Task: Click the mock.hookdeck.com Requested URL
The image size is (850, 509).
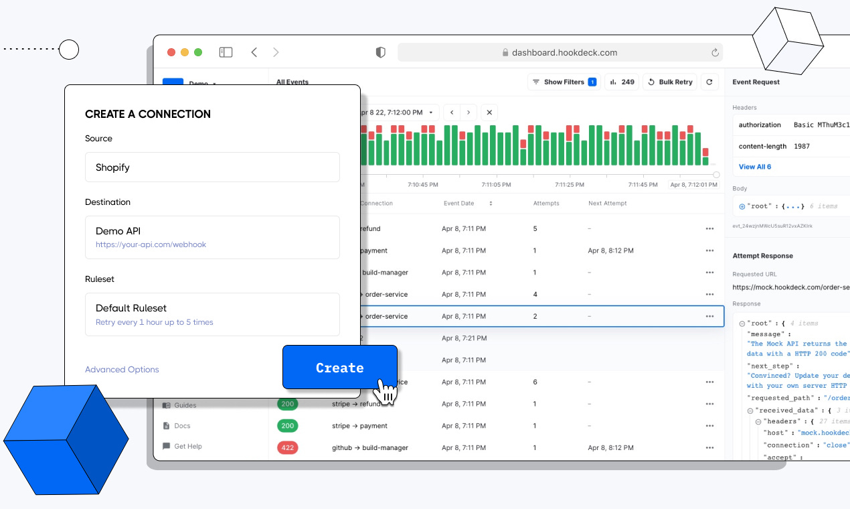Action: tap(791, 287)
